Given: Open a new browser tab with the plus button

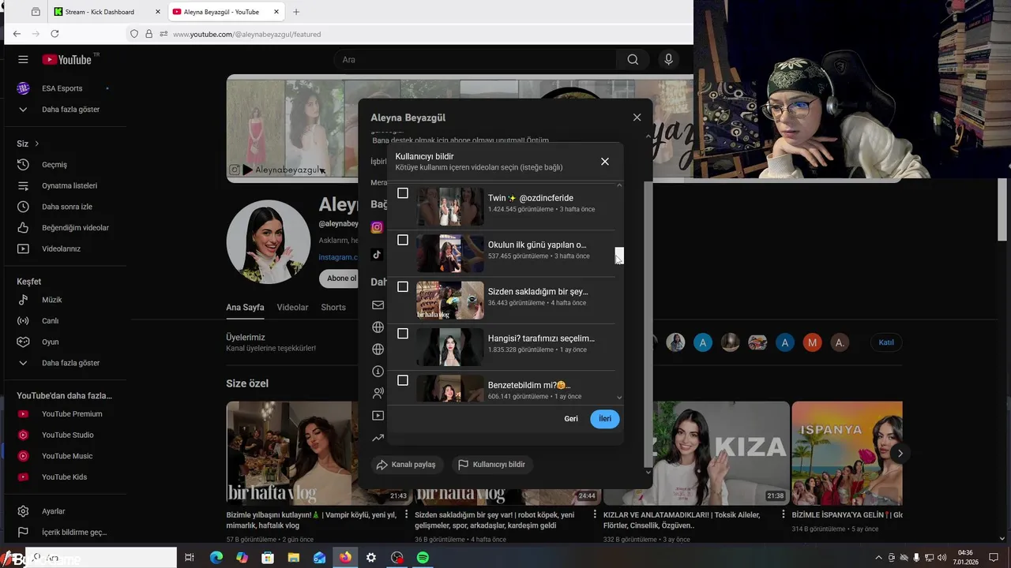Looking at the screenshot, I should pos(296,12).
